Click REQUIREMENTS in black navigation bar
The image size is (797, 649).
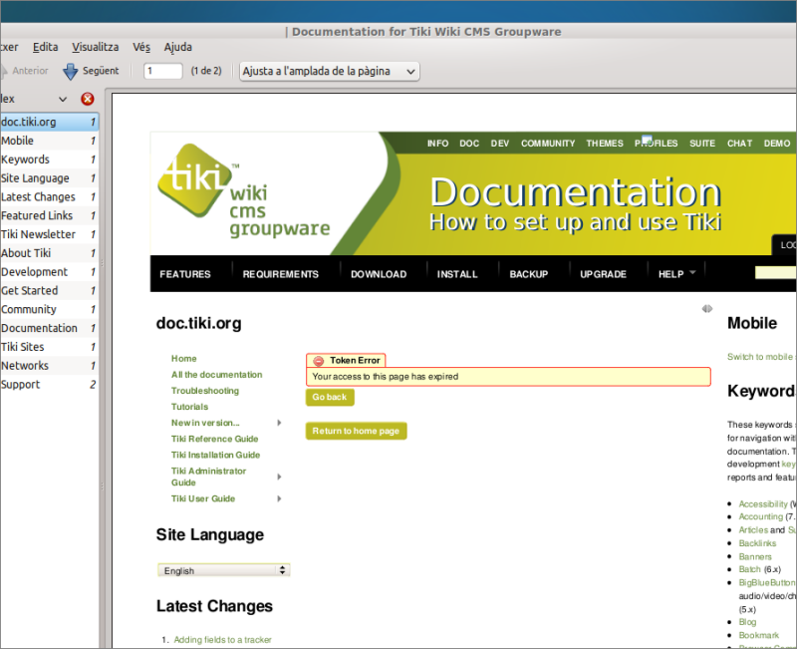[281, 274]
